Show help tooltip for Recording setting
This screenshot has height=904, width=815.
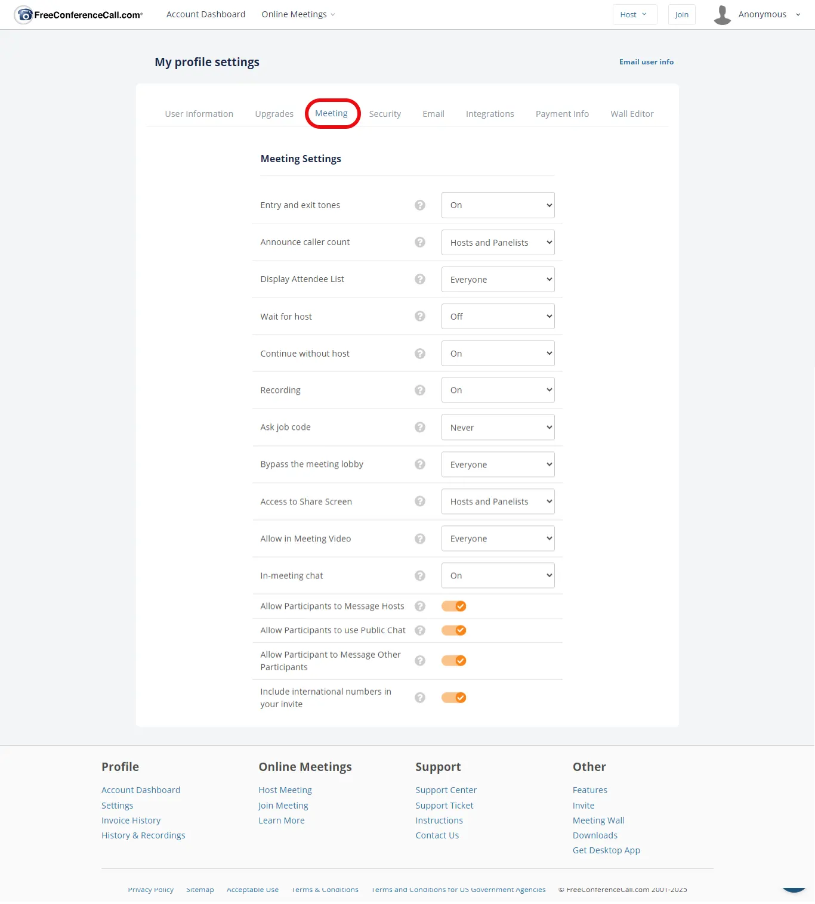(x=420, y=390)
